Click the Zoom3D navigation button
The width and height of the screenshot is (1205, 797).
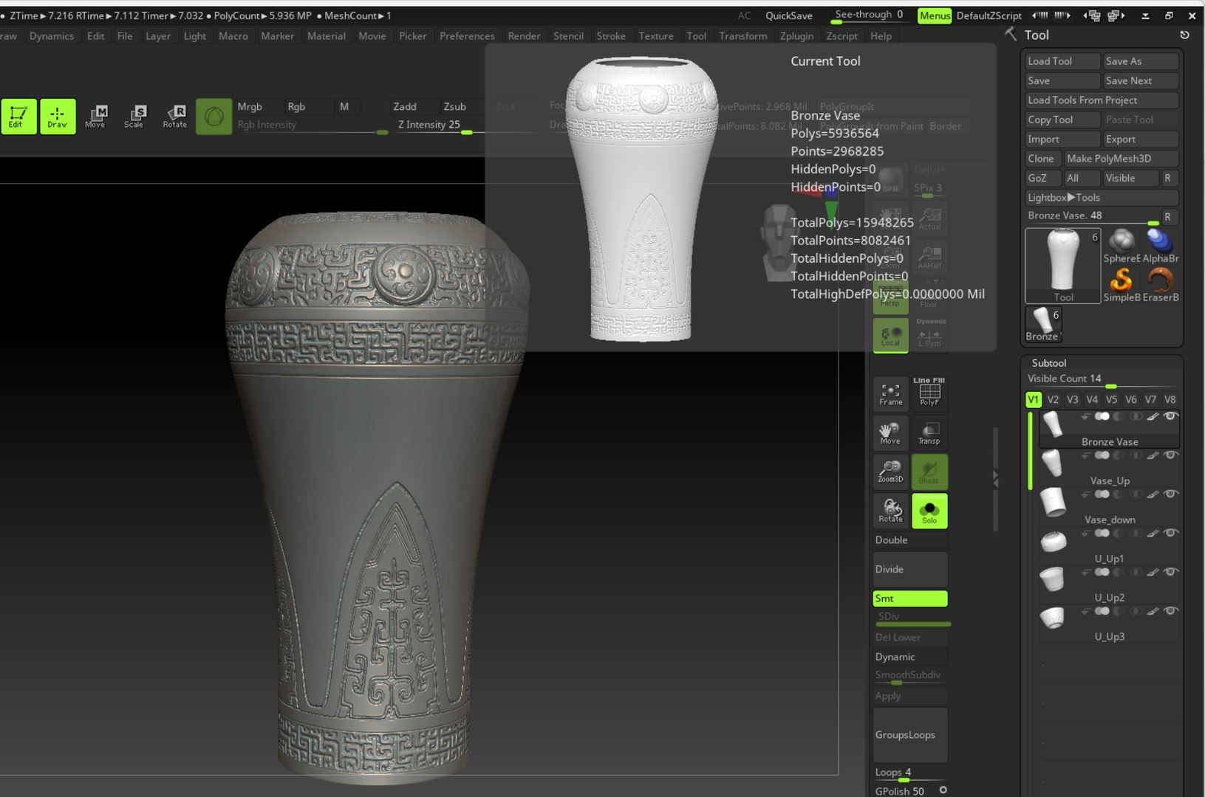tap(890, 471)
